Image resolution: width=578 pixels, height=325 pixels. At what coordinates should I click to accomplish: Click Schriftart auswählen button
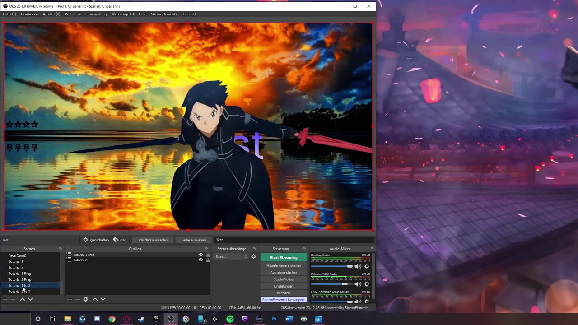(153, 240)
